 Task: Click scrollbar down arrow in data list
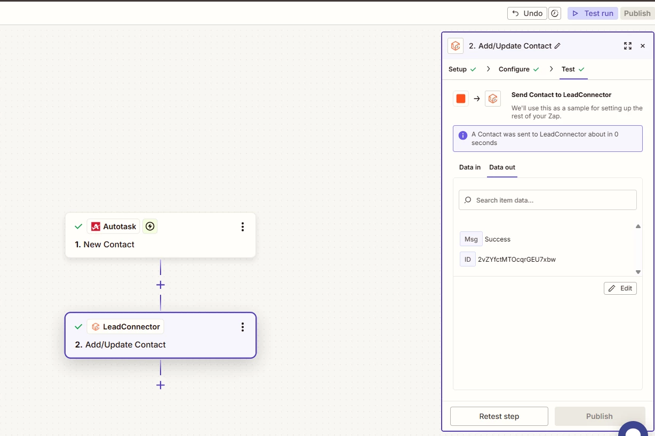(638, 272)
